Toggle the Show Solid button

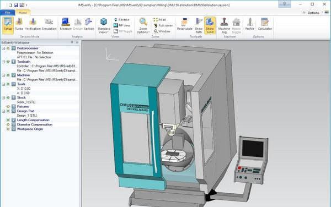click(x=210, y=26)
